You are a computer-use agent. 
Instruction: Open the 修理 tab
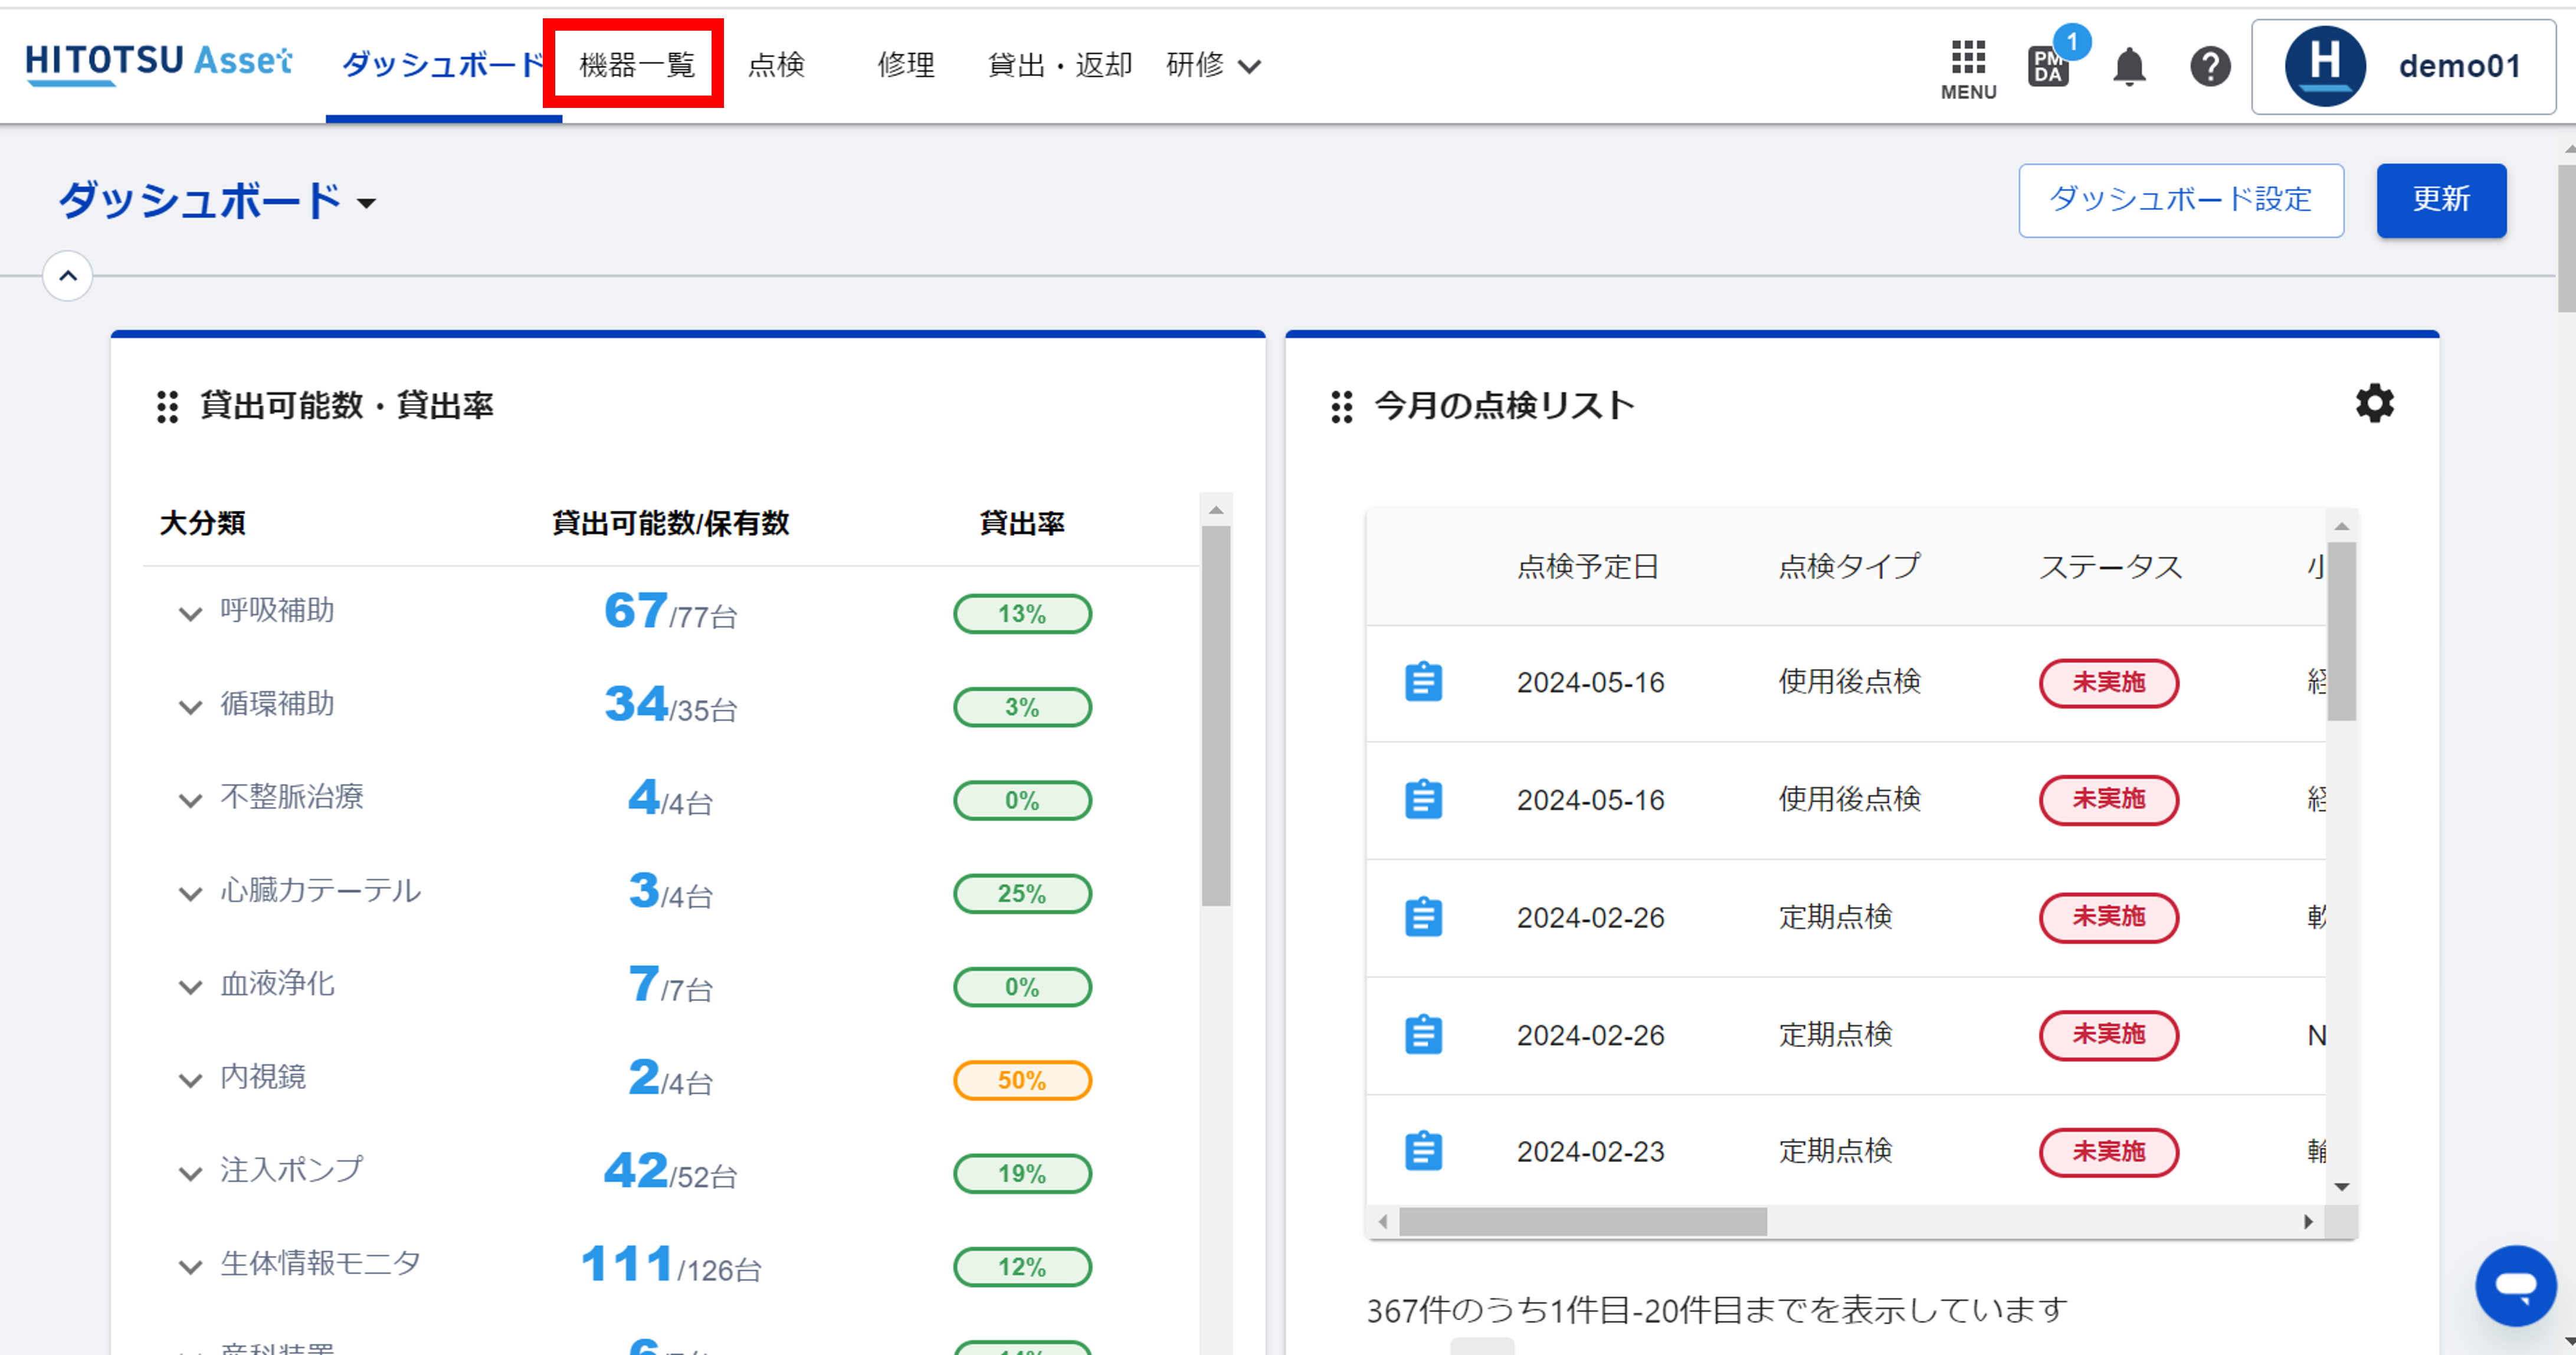(x=906, y=65)
